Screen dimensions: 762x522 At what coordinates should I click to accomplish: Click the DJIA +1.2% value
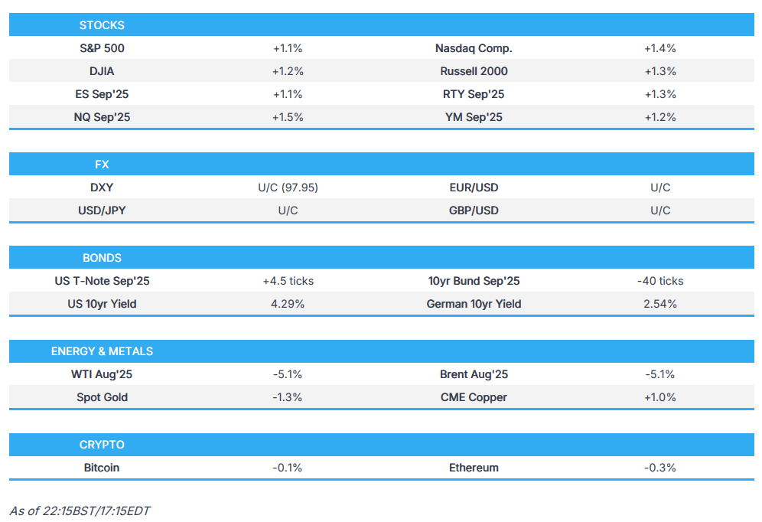click(288, 71)
